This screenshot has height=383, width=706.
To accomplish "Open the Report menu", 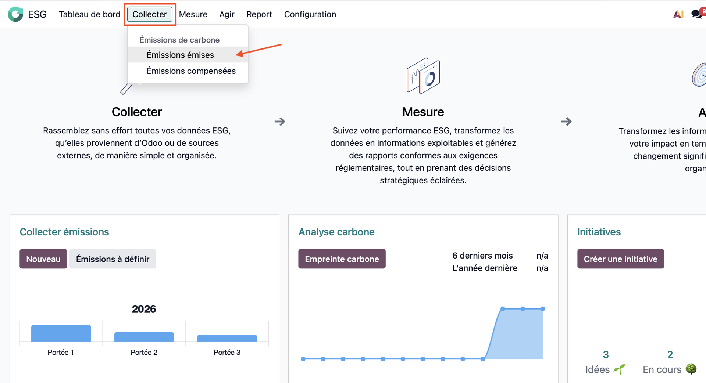I will point(259,14).
